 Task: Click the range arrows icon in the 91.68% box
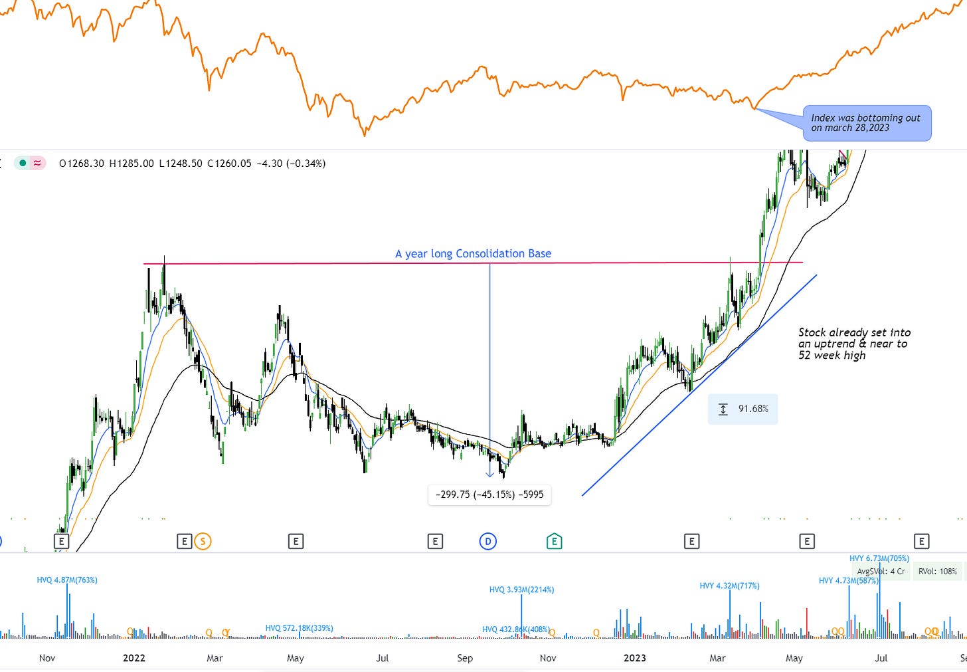coord(723,409)
